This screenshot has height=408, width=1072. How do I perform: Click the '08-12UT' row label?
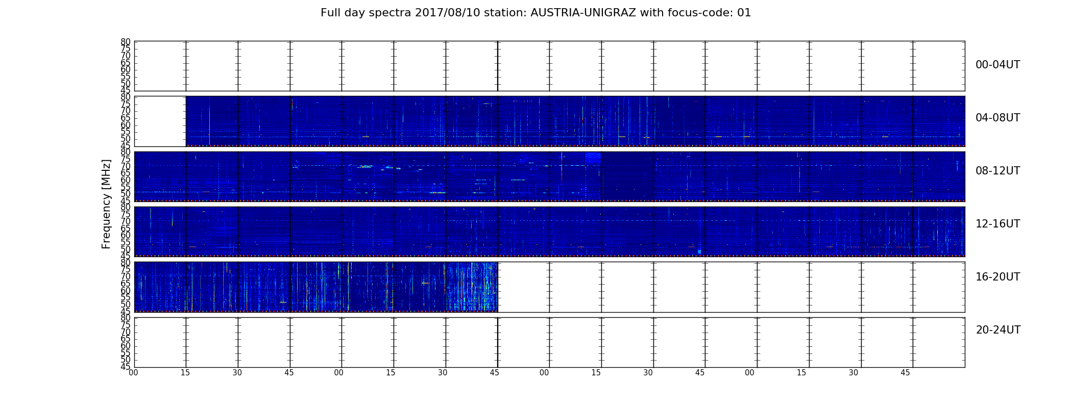coord(998,171)
